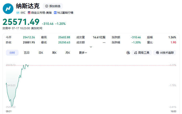Open the 更多 dropdown
The image size is (182, 114).
(x=83, y=53)
